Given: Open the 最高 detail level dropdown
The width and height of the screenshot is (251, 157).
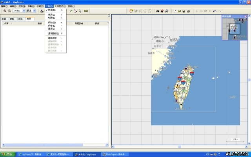Looking at the screenshot, I should 35,11.
